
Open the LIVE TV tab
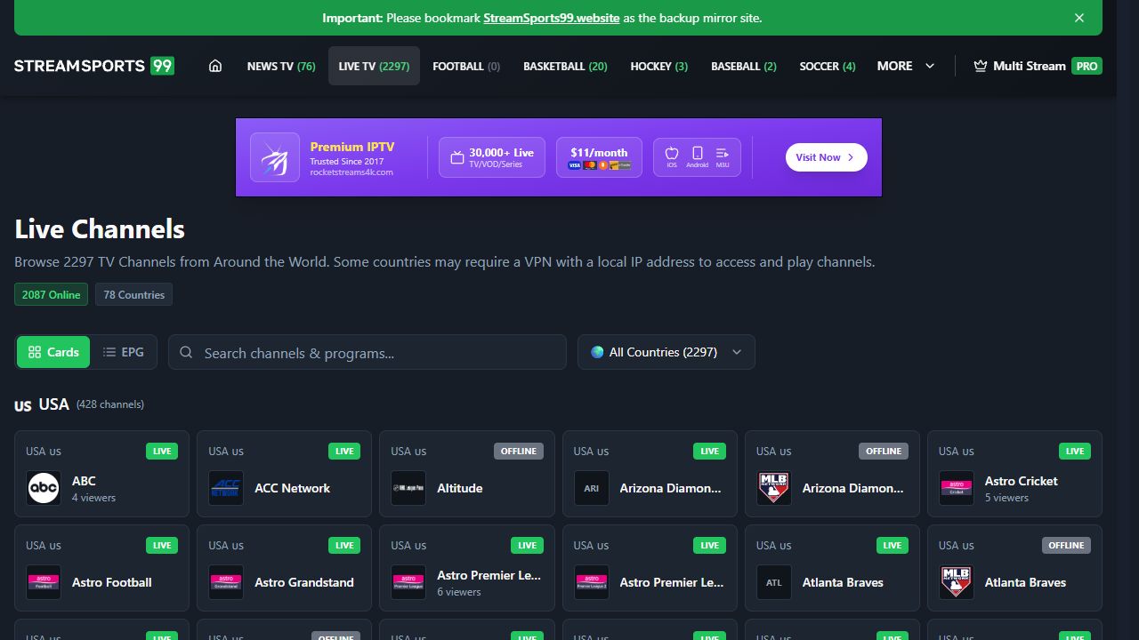(374, 66)
